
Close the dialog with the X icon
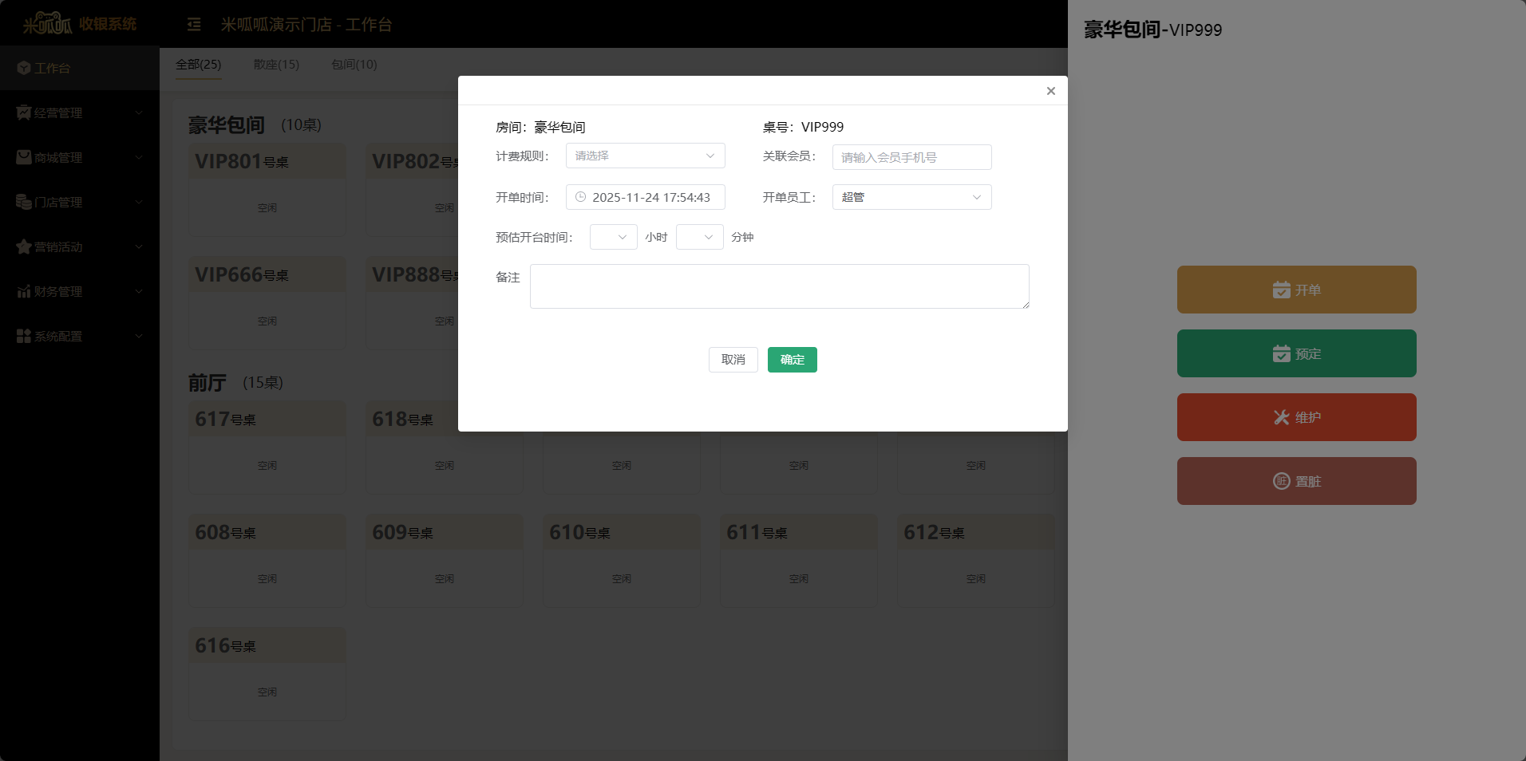(x=1051, y=91)
